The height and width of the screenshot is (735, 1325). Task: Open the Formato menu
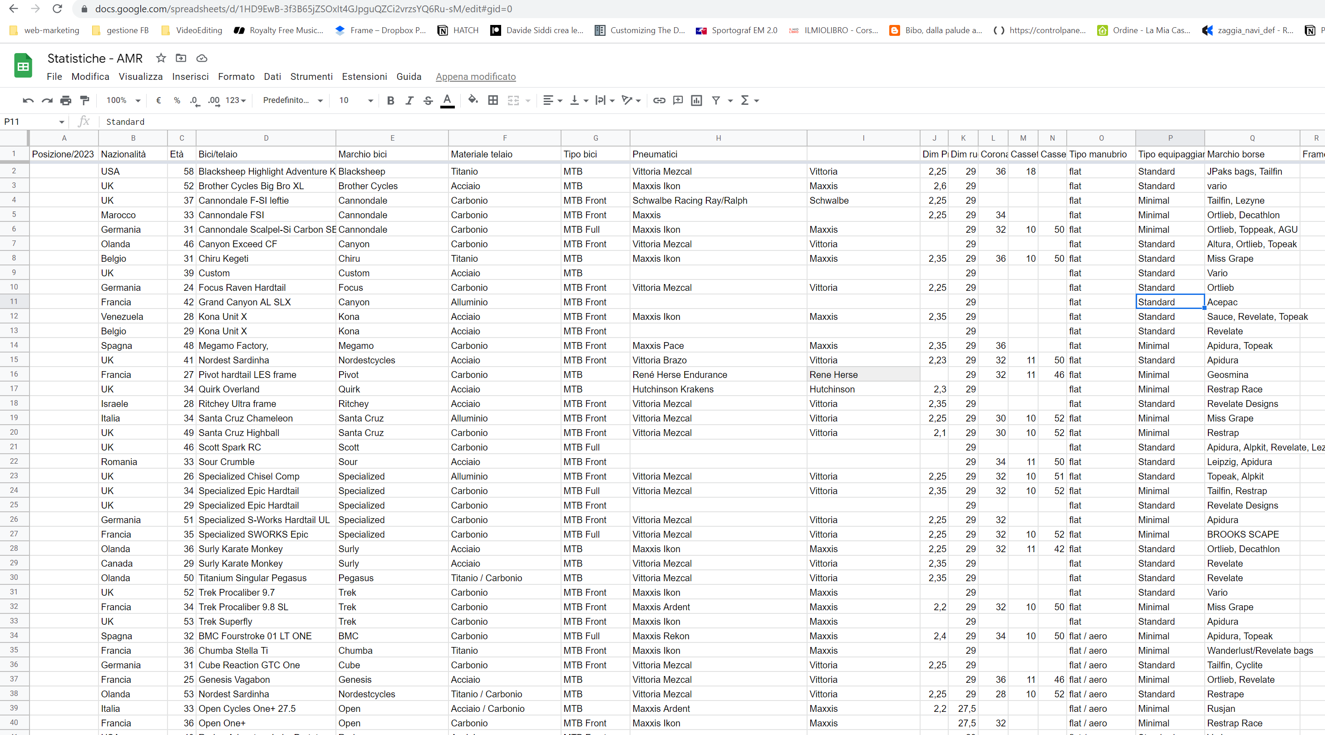click(236, 77)
